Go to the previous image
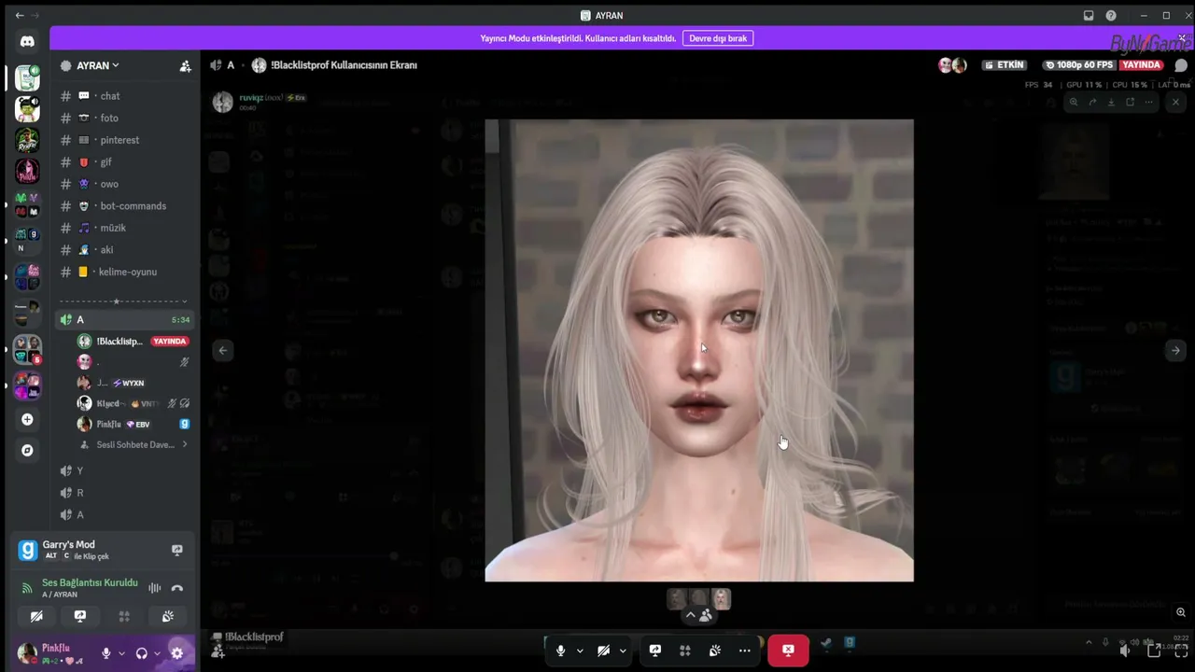This screenshot has width=1195, height=672. (222, 350)
